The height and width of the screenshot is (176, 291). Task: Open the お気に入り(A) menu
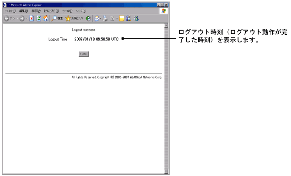[x=52, y=11]
